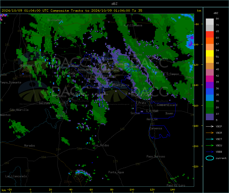This screenshot has width=229, height=193.
Task: Click the timestamp header text line
Action: 72,11
